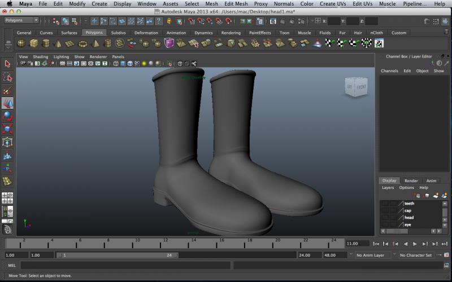Create a polygon cube from shelf
The height and width of the screenshot is (282, 452).
click(34, 43)
